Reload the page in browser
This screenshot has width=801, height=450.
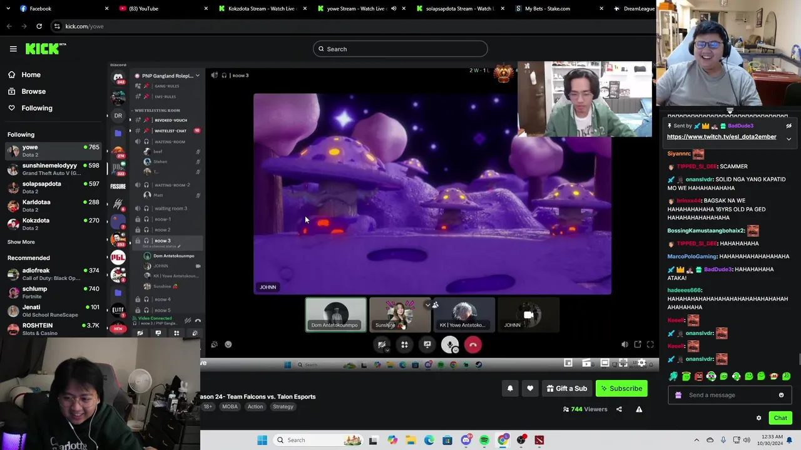coord(39,26)
